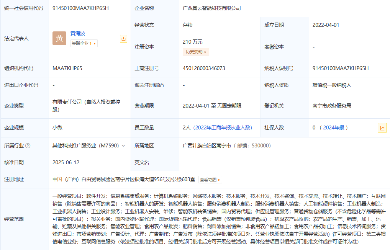The width and height of the screenshot is (390, 250).
Task: Click the 经营范围 business scope paragraph
Action: 219,219
